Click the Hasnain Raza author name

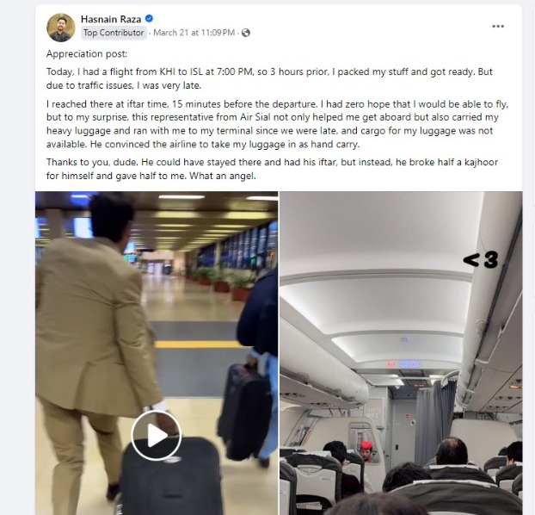click(111, 19)
